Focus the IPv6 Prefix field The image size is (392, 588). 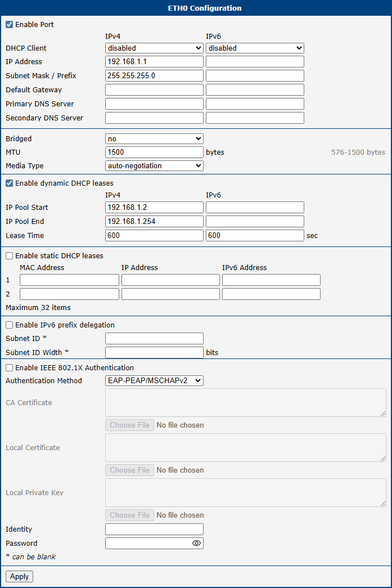coord(255,76)
